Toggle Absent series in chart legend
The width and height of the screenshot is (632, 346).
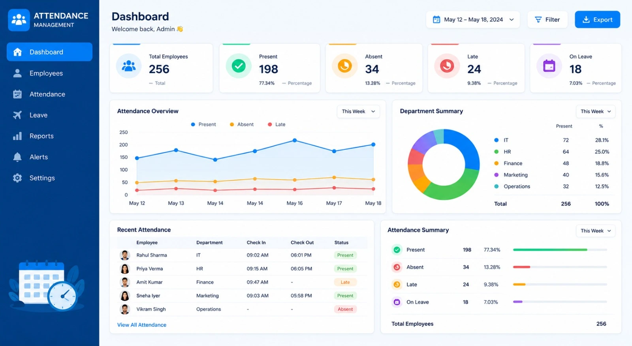coord(242,124)
